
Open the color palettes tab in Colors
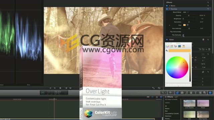(x=176, y=46)
